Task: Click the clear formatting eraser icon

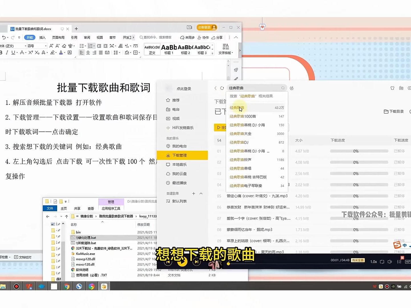Action: [64, 46]
